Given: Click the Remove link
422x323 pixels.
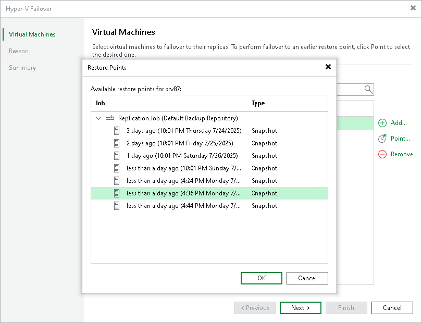Looking at the screenshot, I should click(402, 154).
